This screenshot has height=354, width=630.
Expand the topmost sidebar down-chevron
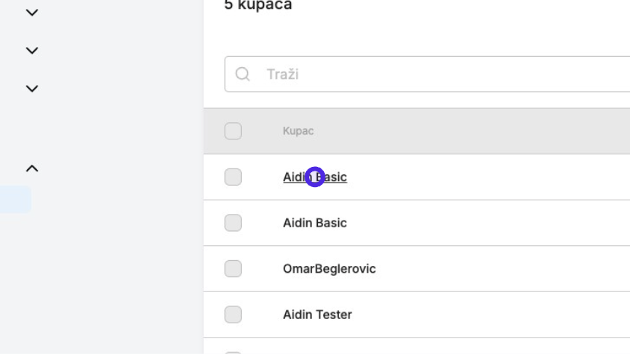click(32, 13)
